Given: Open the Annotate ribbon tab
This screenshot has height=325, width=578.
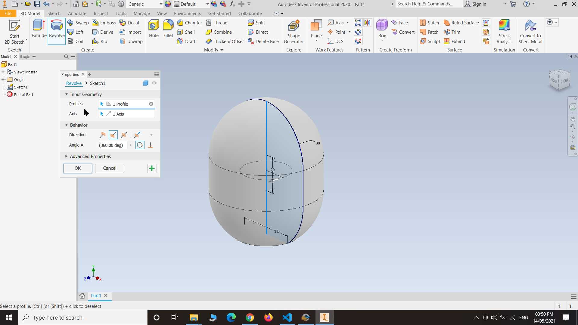Looking at the screenshot, I should (x=77, y=14).
